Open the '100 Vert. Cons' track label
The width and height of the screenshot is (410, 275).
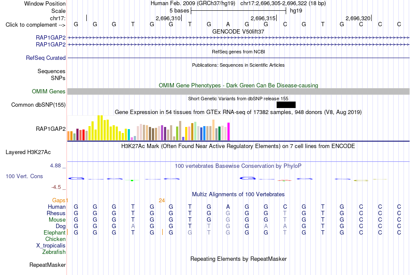(x=24, y=176)
